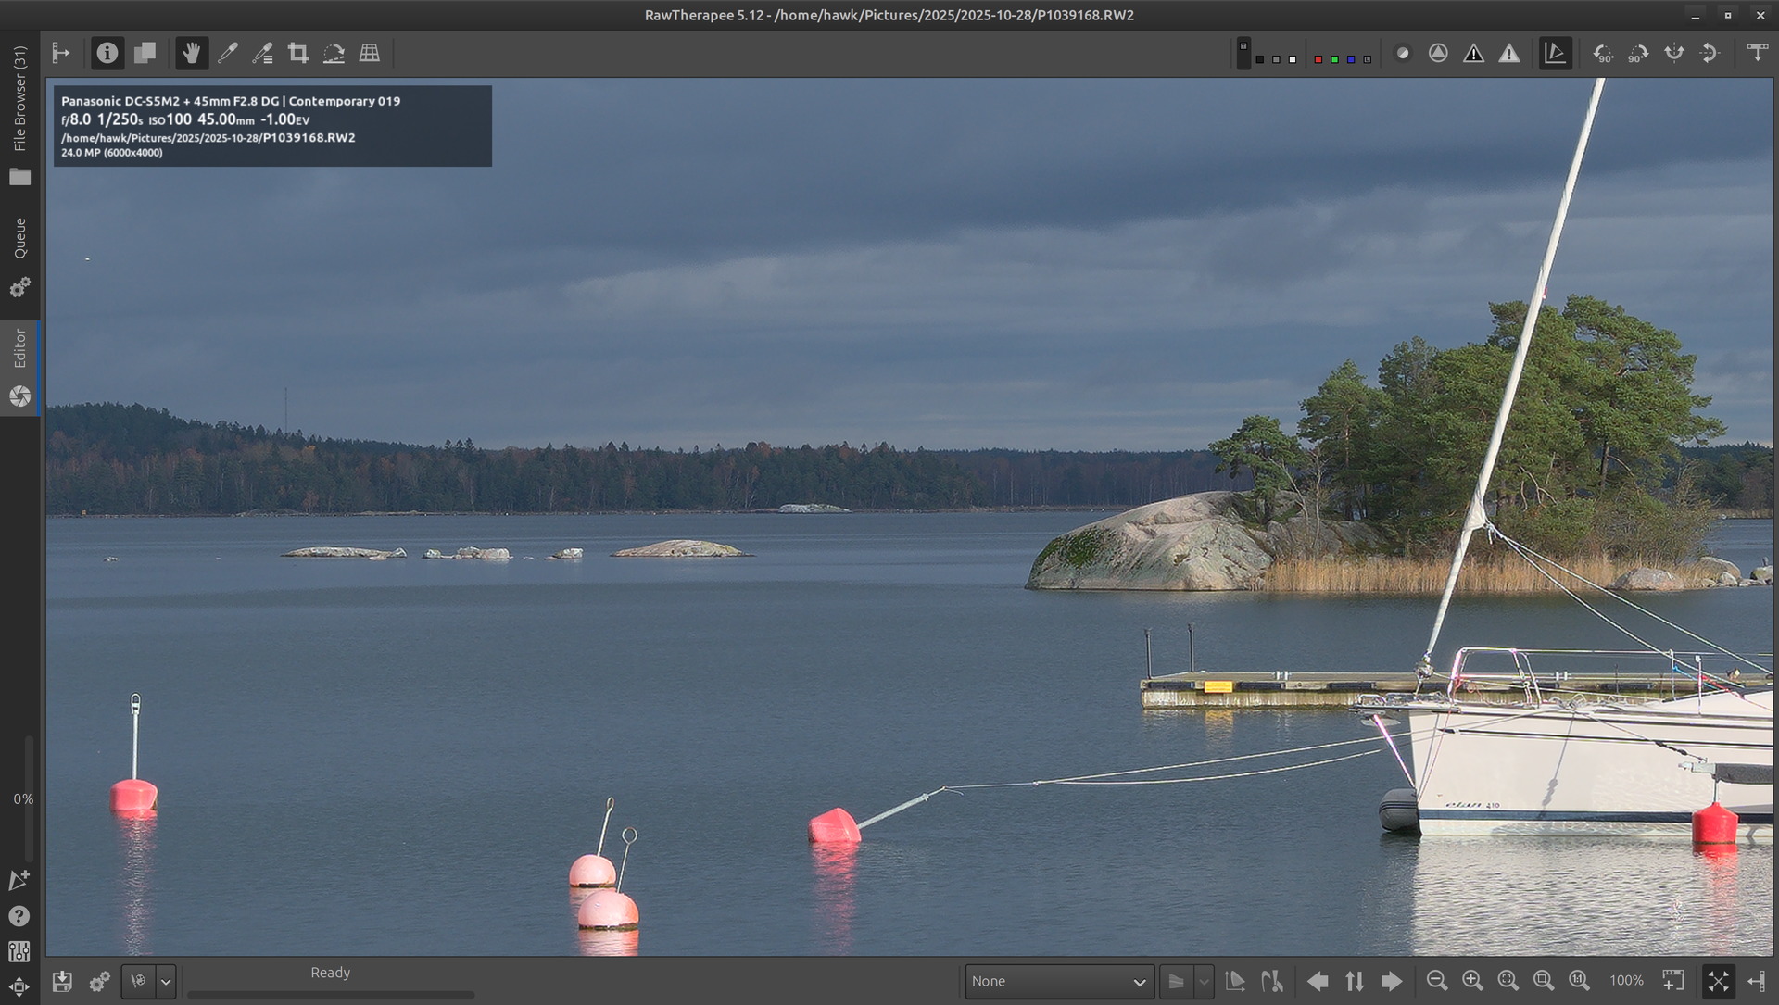Go to the next image arrow
The height and width of the screenshot is (1005, 1779).
click(x=1391, y=981)
